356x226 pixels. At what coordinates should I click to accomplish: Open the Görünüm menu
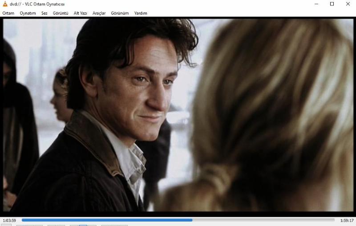[x=120, y=13]
